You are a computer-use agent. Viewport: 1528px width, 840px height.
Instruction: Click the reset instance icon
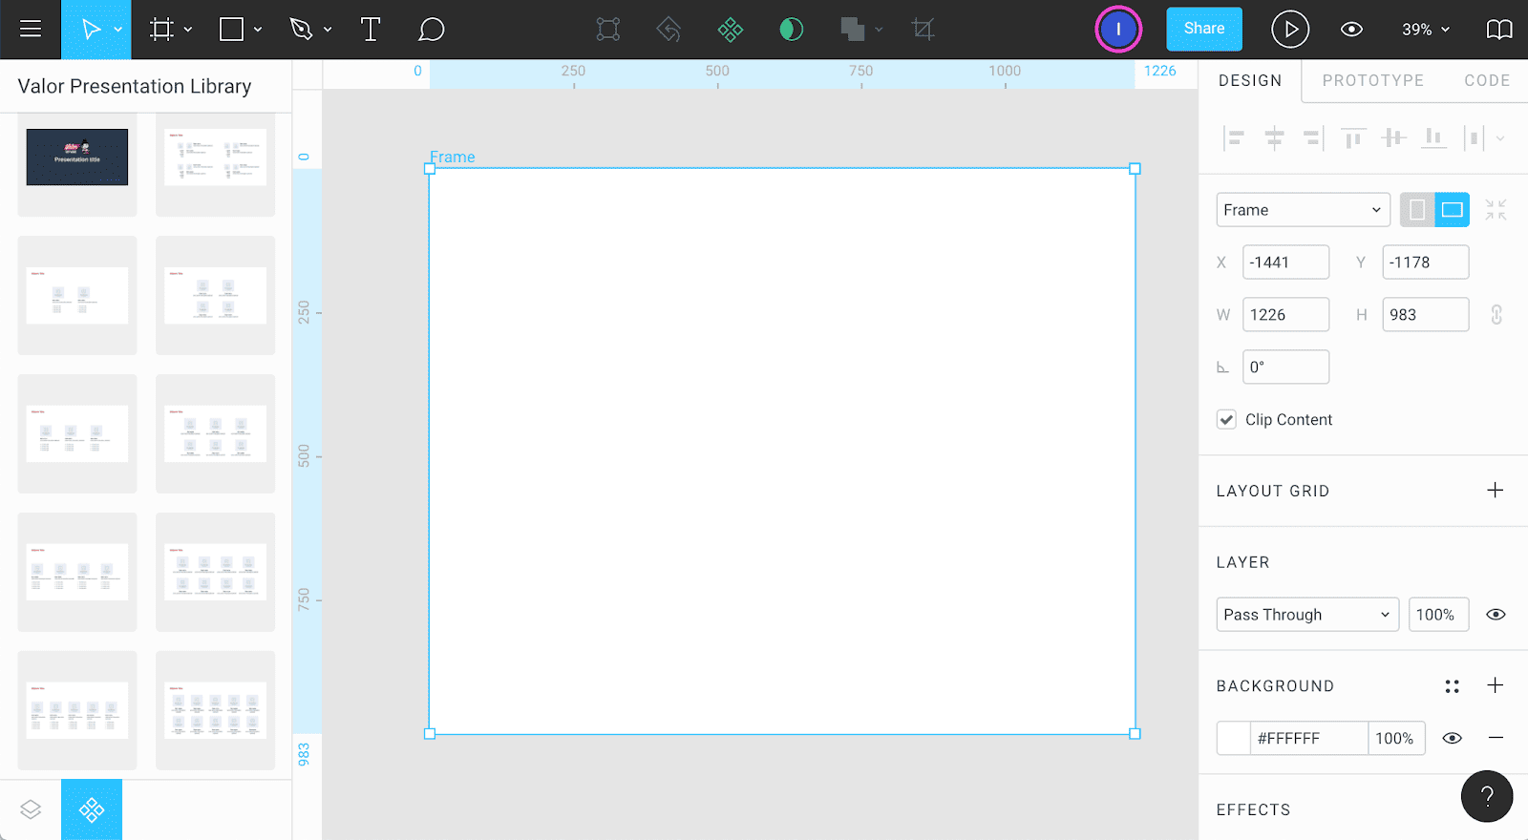[x=668, y=30]
